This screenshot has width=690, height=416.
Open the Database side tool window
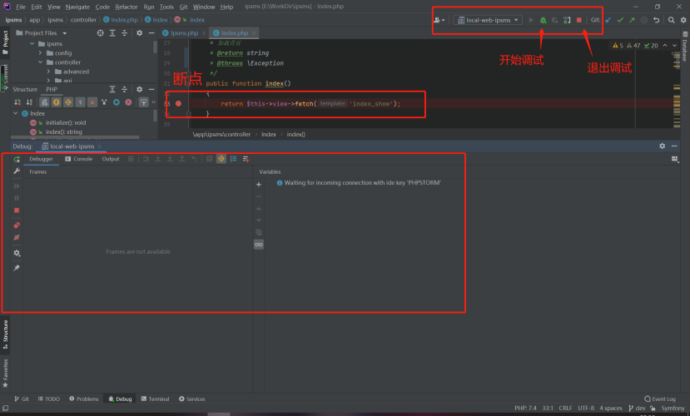(x=685, y=47)
